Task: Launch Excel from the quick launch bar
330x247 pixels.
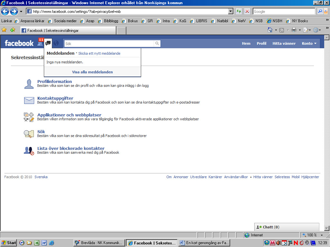Action: click(37, 243)
